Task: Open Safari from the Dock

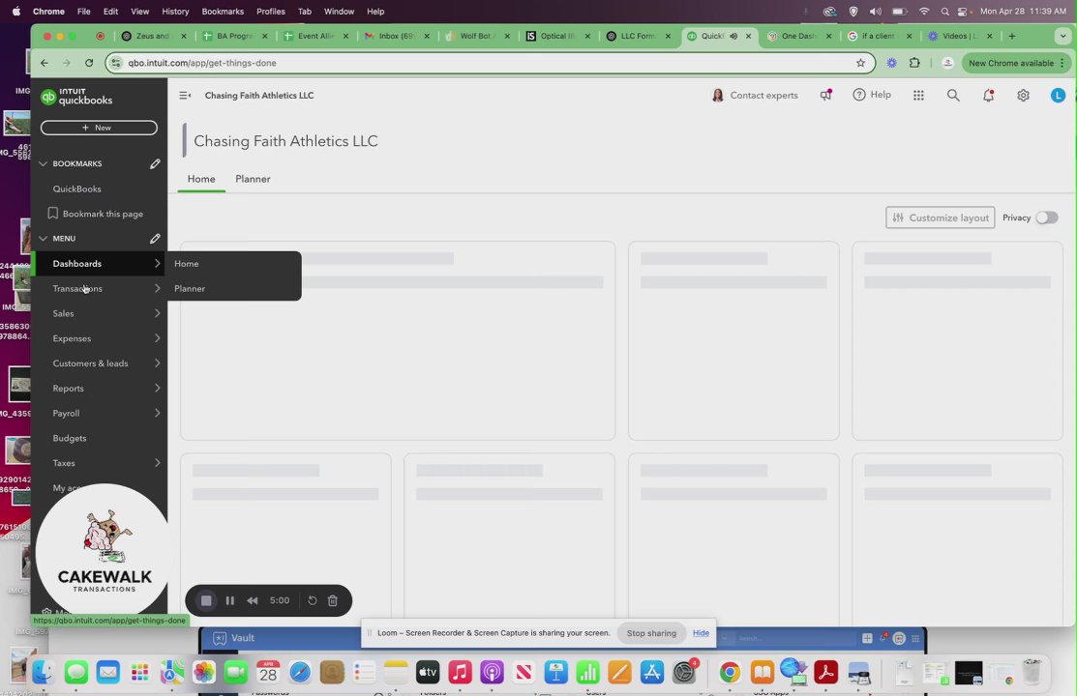Action: (x=299, y=672)
